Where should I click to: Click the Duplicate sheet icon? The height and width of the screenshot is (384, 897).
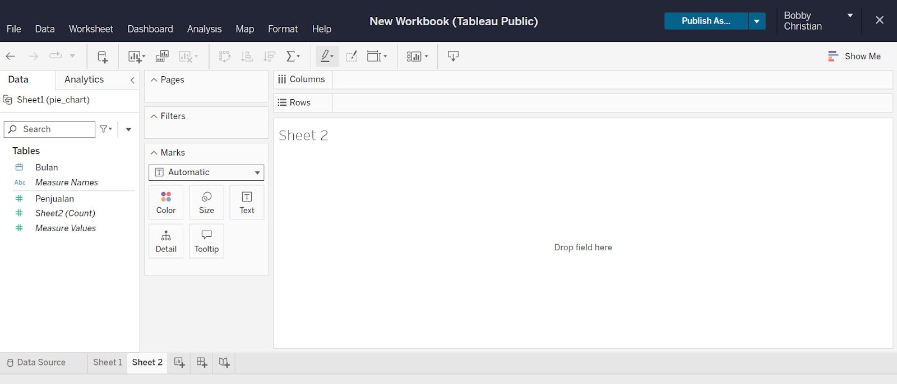point(162,56)
